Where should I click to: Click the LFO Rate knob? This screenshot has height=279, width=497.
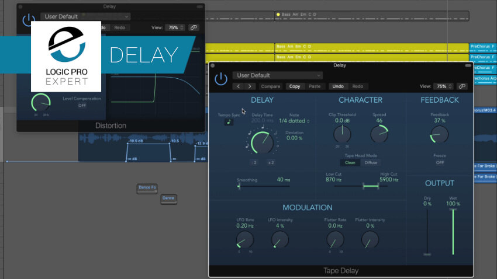click(x=244, y=239)
